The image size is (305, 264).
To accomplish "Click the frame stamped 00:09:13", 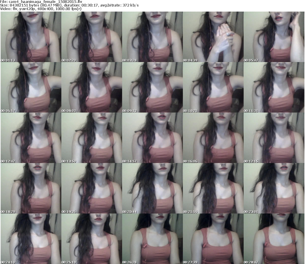I will tap(152, 87).
